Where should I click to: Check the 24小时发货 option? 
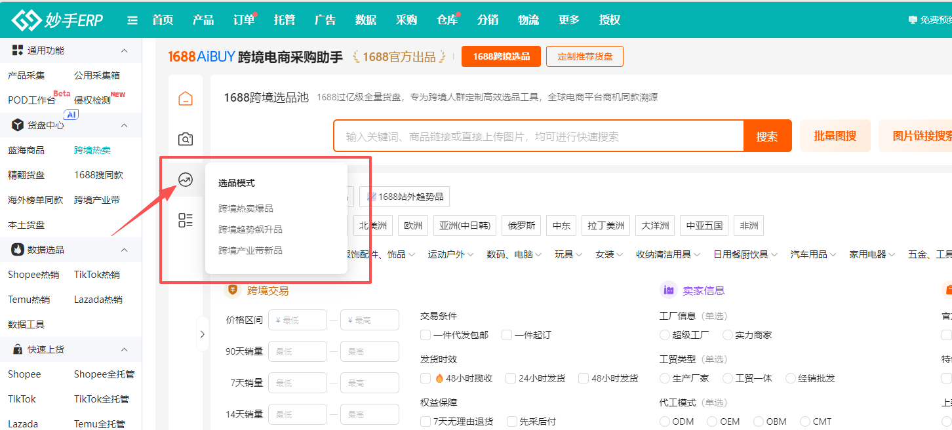click(x=511, y=378)
